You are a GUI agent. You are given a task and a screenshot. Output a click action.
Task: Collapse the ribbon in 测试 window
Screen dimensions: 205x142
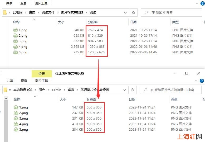tap(197, 3)
